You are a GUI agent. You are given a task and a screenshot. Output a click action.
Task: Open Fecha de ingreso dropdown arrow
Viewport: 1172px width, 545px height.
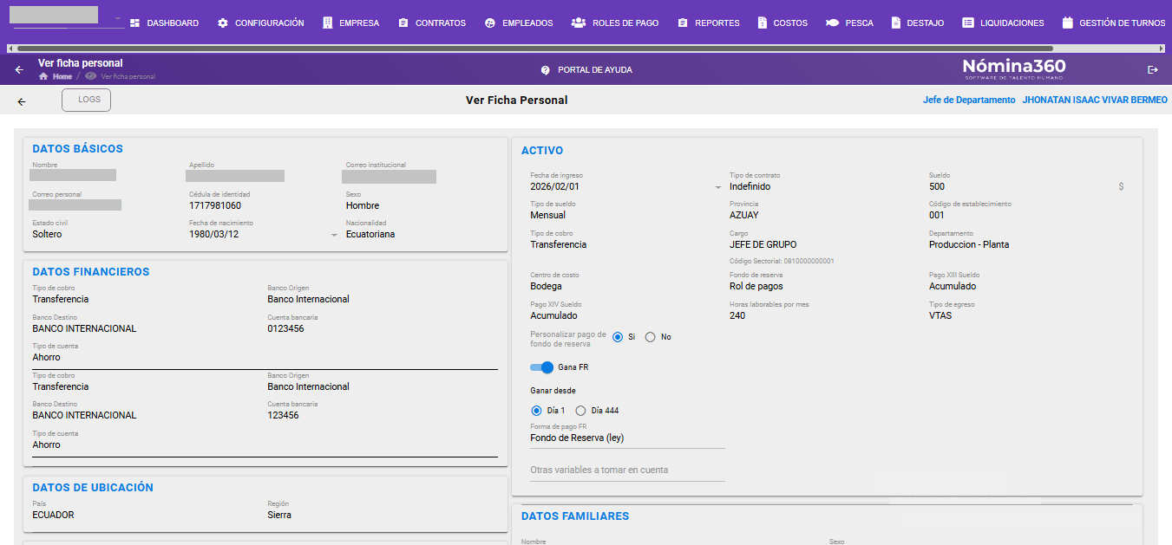coord(717,187)
